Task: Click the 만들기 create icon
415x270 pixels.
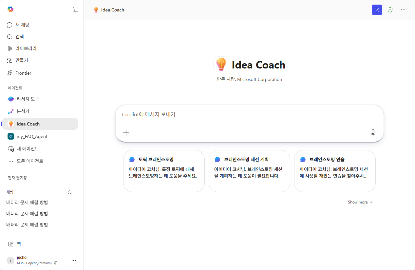Action: (x=9, y=60)
